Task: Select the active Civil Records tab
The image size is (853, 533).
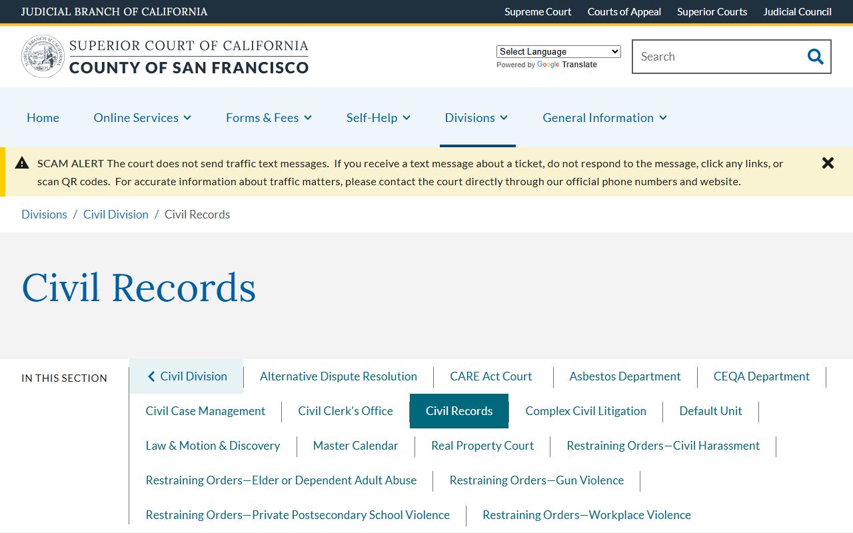Action: point(459,411)
